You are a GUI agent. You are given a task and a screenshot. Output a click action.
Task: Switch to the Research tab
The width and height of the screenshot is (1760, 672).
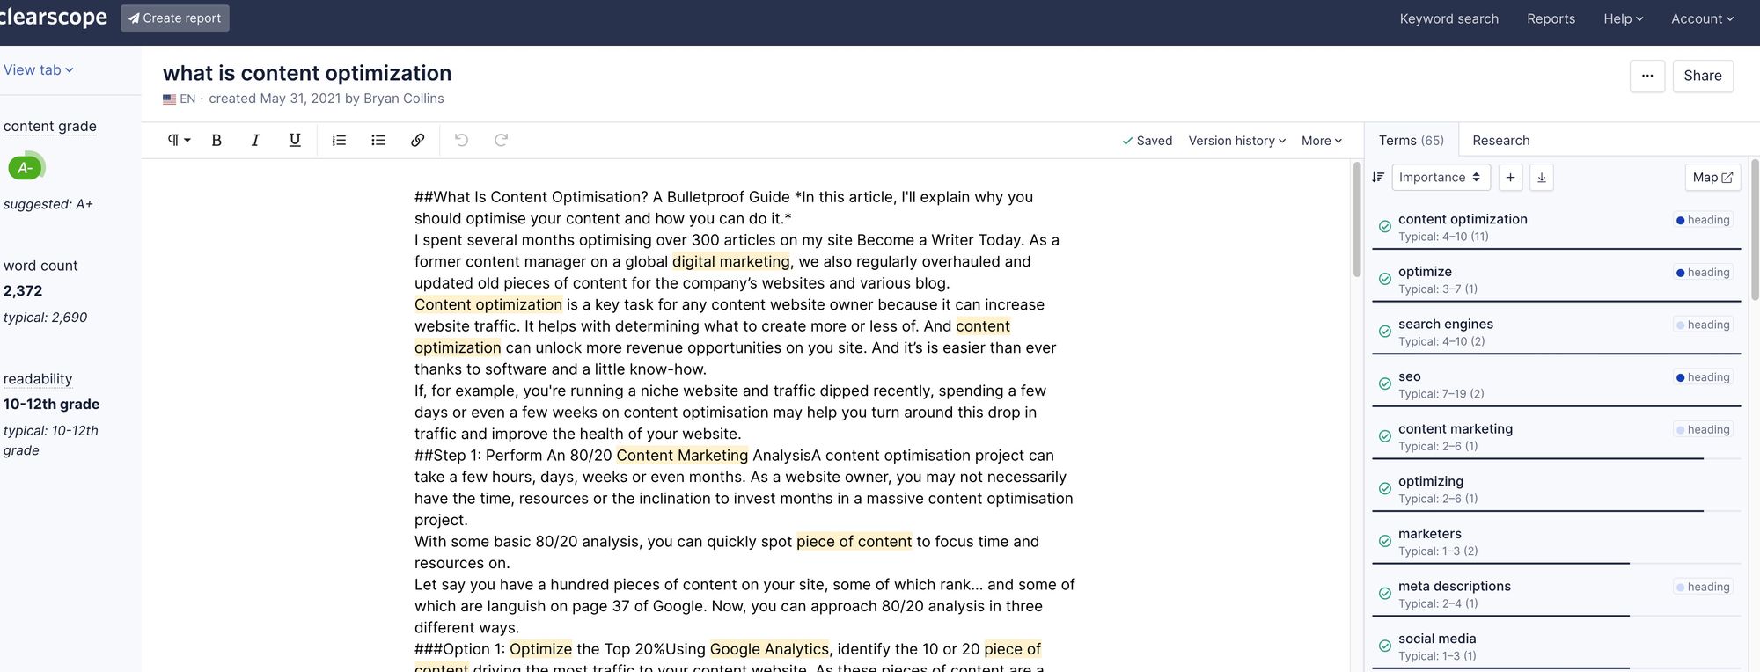tap(1500, 141)
